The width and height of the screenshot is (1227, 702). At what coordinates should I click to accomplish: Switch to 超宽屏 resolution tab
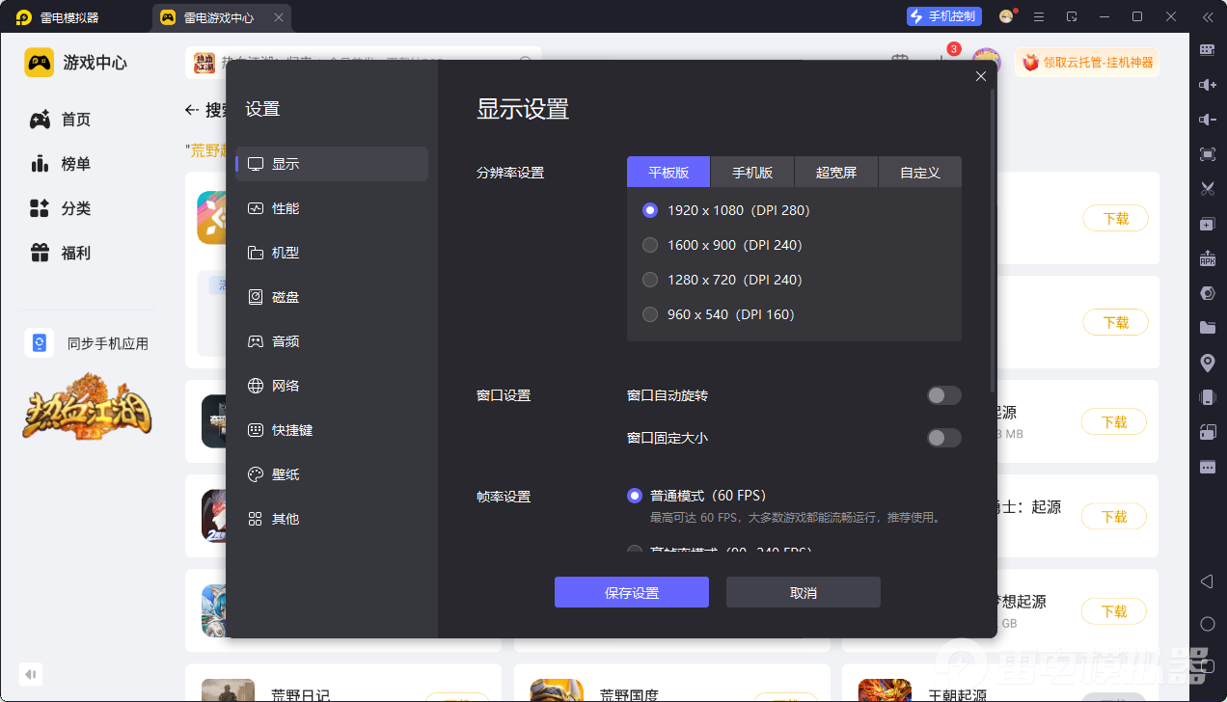point(836,172)
